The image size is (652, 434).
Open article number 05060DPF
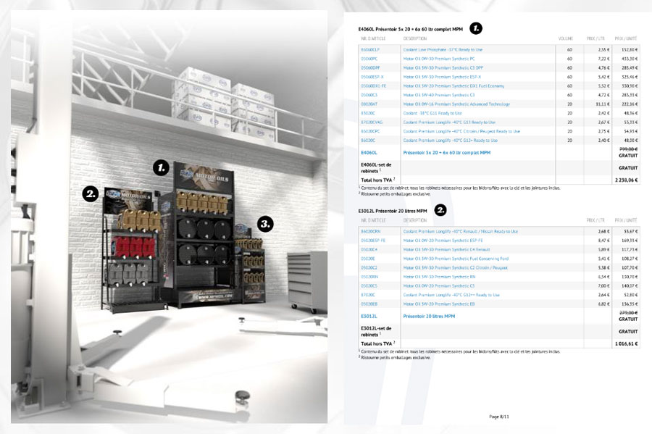[370, 68]
